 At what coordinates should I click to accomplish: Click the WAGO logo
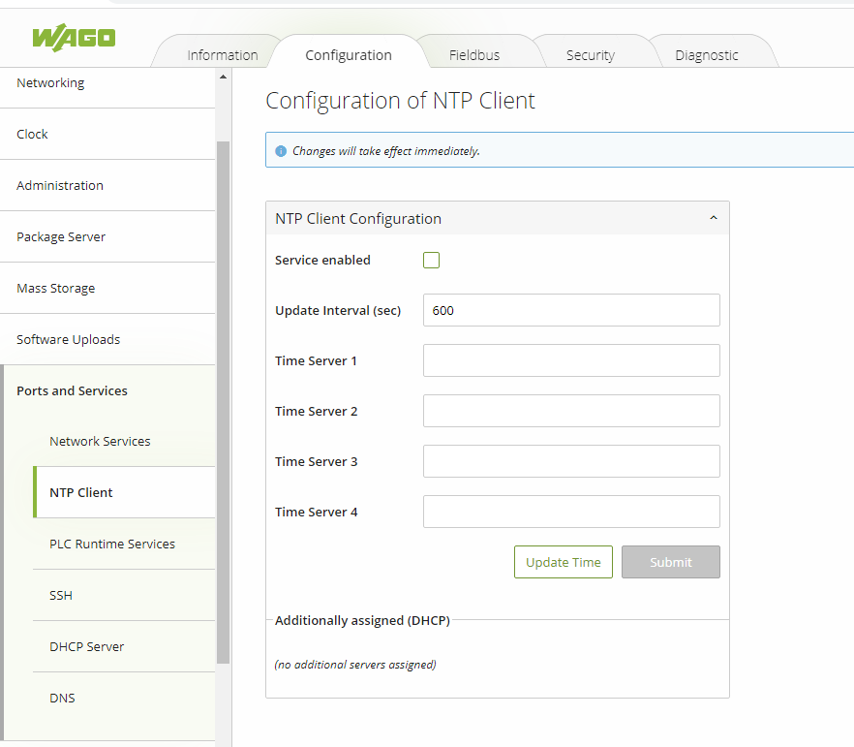point(74,38)
